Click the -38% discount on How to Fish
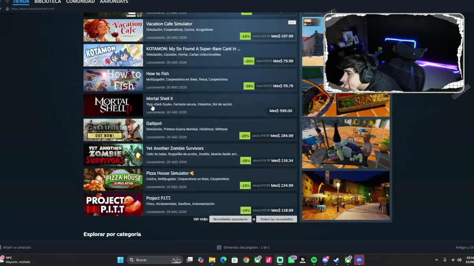 [249, 86]
